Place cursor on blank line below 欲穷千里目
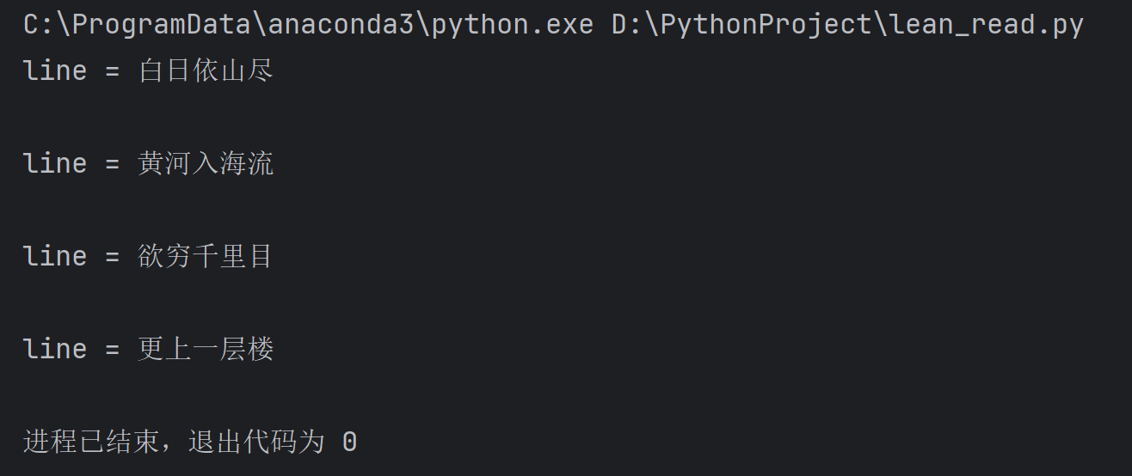1132x476 pixels. 566,302
